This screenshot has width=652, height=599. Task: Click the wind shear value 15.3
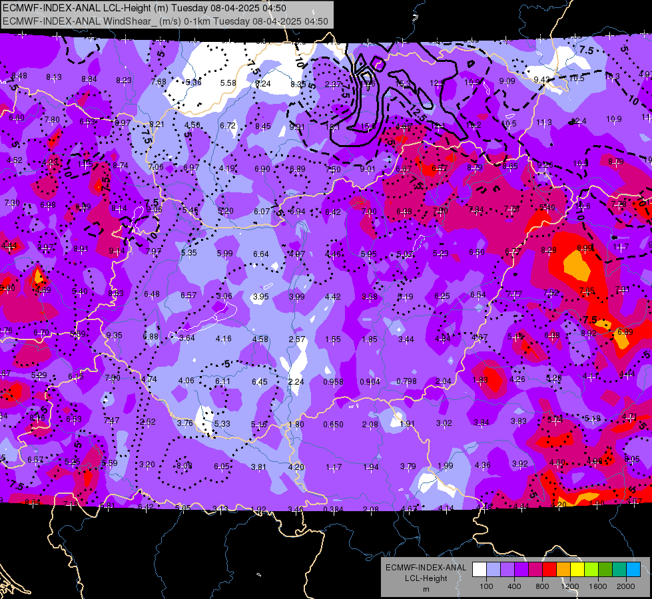402,84
